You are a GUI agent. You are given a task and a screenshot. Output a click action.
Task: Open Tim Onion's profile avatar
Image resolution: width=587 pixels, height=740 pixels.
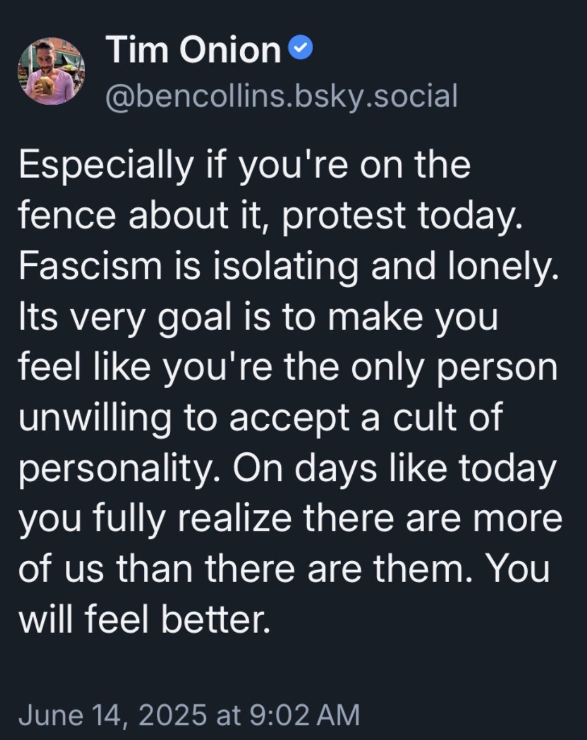(x=52, y=71)
